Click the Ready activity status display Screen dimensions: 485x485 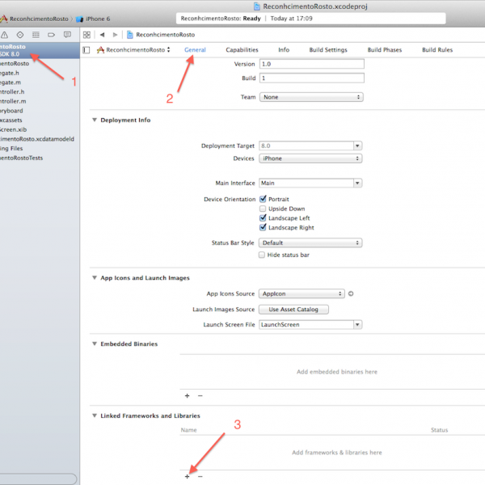tap(311, 19)
